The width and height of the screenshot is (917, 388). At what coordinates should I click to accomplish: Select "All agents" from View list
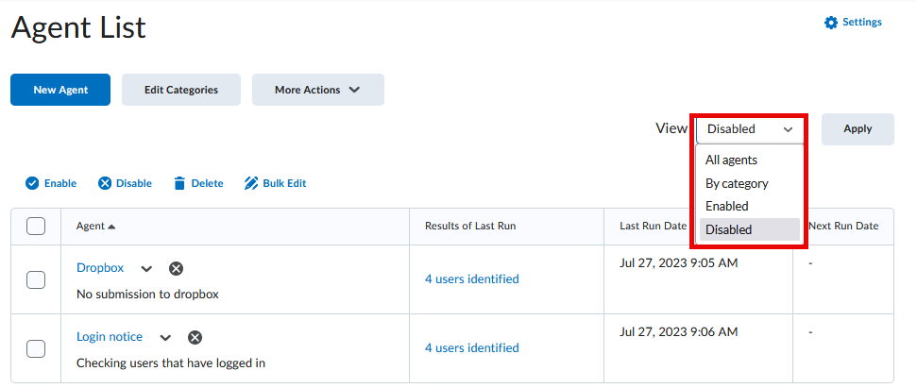731,160
